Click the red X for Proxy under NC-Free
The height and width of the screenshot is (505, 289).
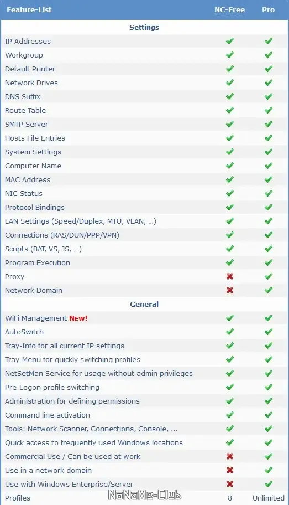230,276
